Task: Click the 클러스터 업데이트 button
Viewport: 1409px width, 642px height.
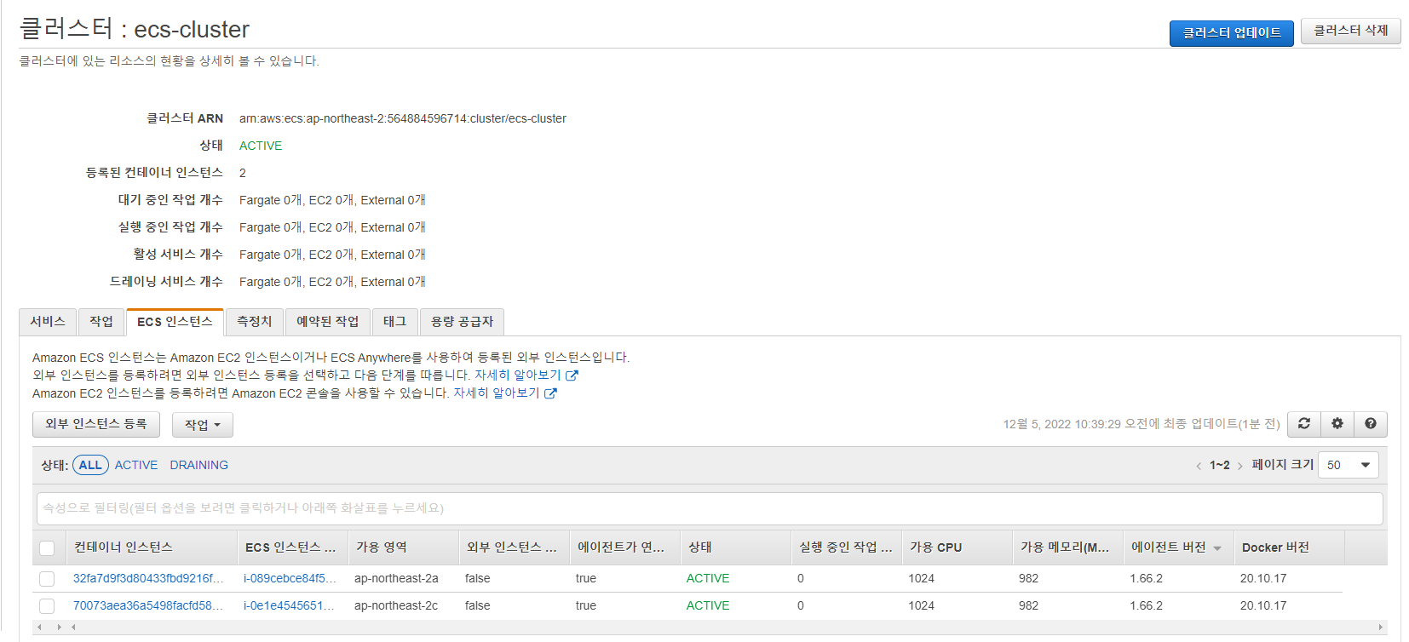Action: click(x=1232, y=33)
